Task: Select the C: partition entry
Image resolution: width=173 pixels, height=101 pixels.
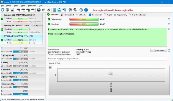Action: pyautogui.click(x=23, y=50)
